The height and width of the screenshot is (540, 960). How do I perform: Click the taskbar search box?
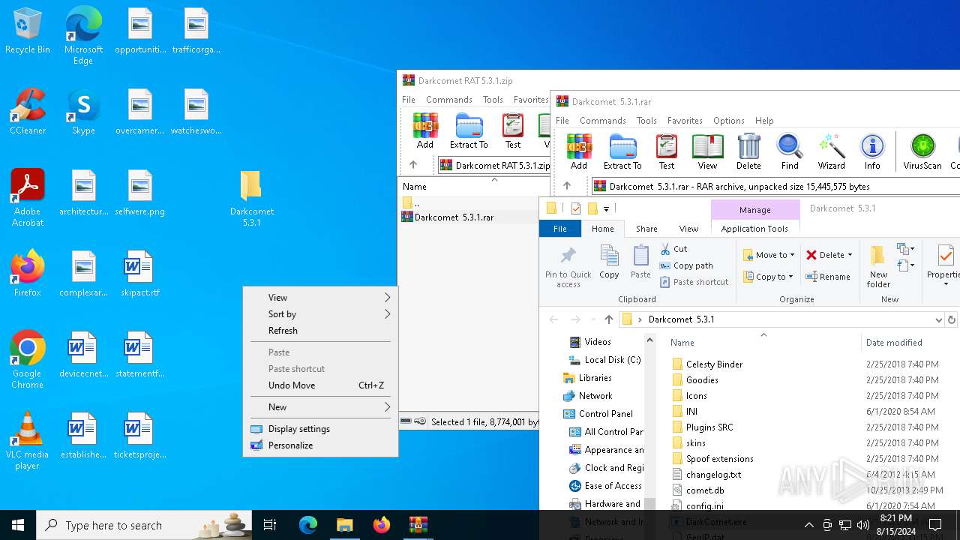tap(145, 525)
